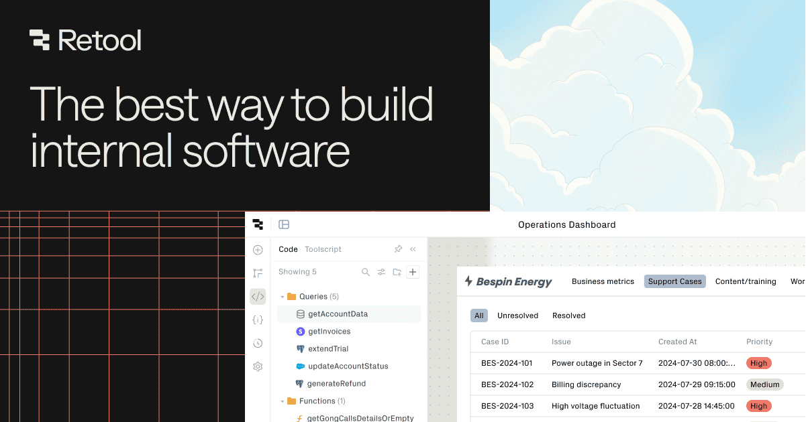Select the Unresolved filter option
This screenshot has width=806, height=422.
click(x=517, y=315)
